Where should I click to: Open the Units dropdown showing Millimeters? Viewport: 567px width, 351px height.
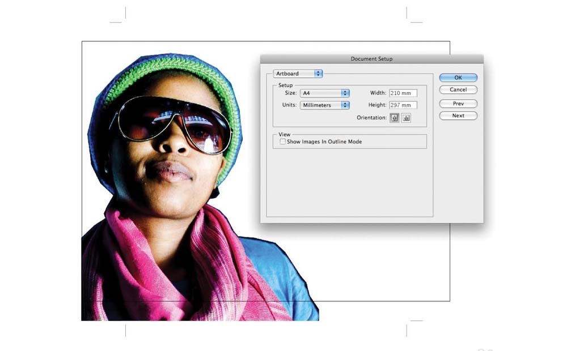(x=325, y=105)
